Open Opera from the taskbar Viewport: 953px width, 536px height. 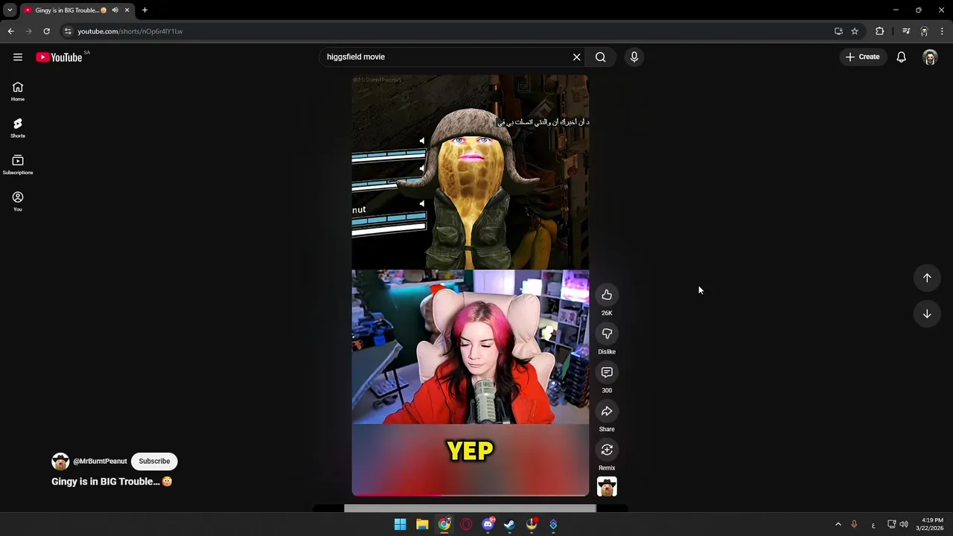click(466, 524)
